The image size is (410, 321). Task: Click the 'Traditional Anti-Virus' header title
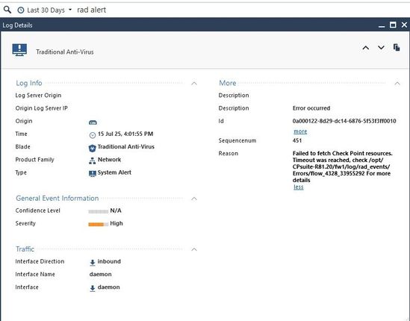tap(65, 52)
